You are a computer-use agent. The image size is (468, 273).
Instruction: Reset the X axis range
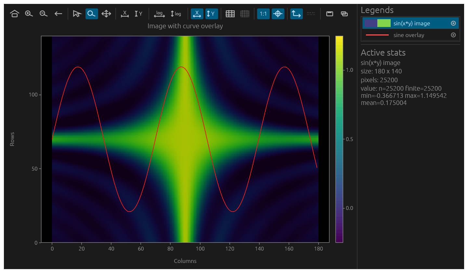(124, 14)
